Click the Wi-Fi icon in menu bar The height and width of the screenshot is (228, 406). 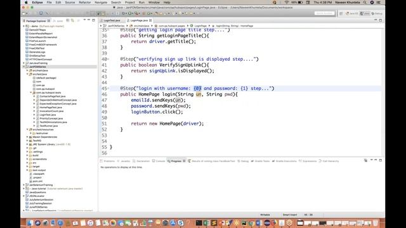tap(286, 3)
